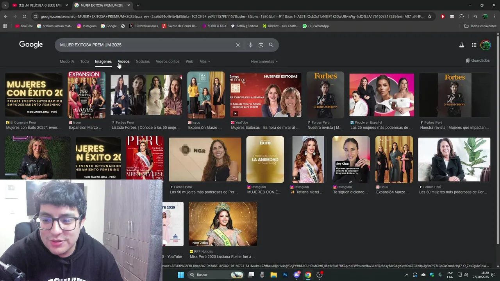Screen dimensions: 500x281
Task: Switch to the Modo IA tab
Action: click(x=67, y=62)
